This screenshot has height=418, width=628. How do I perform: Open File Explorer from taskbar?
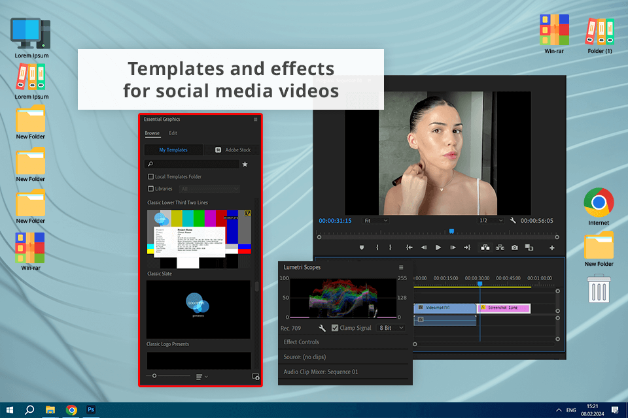(50, 410)
